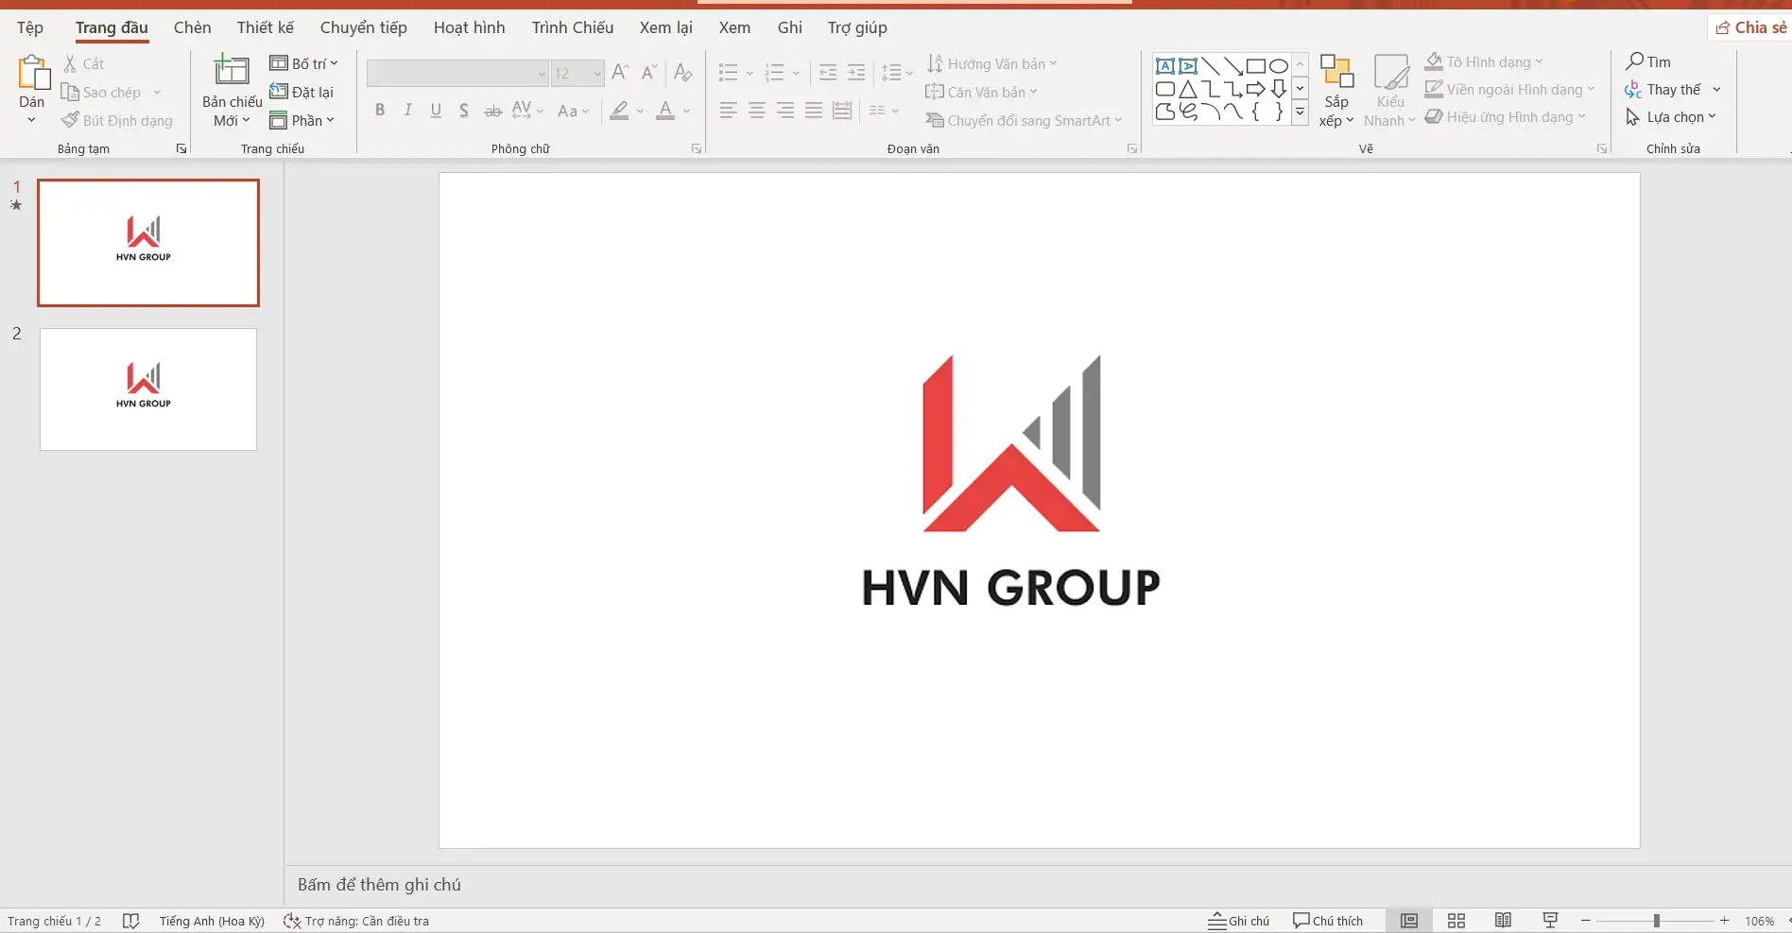Start slideshow from status bar icon
The image size is (1792, 933).
point(1550,920)
